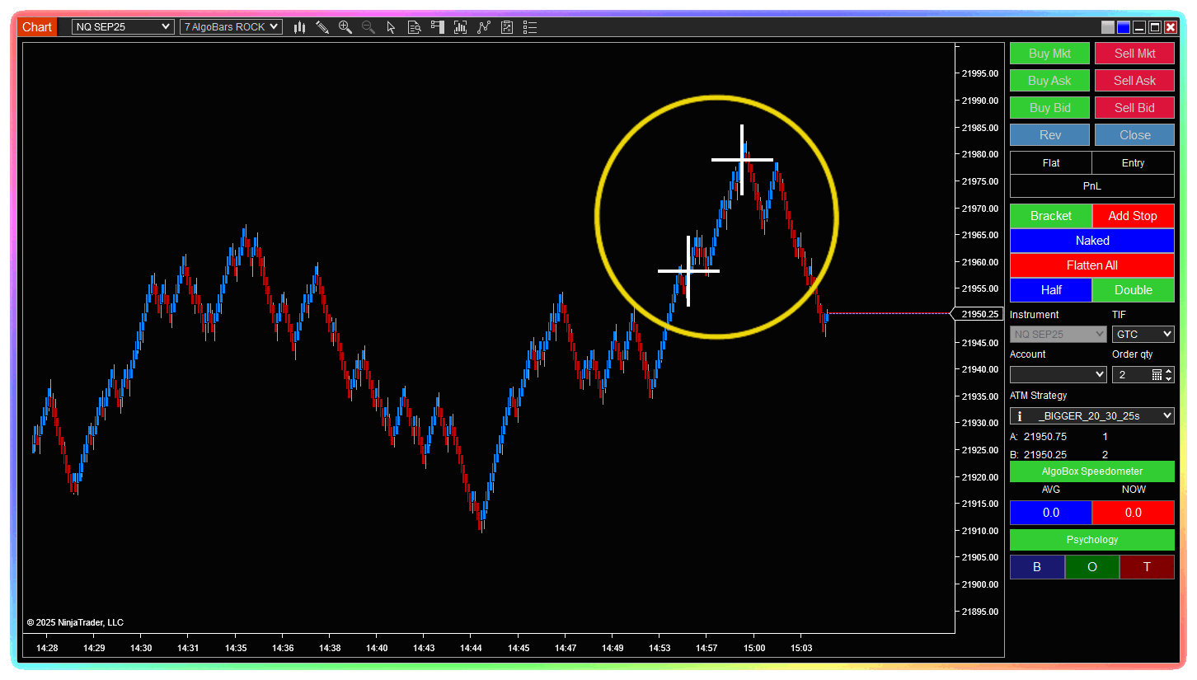Toggle the Naked mode button
This screenshot has width=1197, height=680.
(1091, 241)
